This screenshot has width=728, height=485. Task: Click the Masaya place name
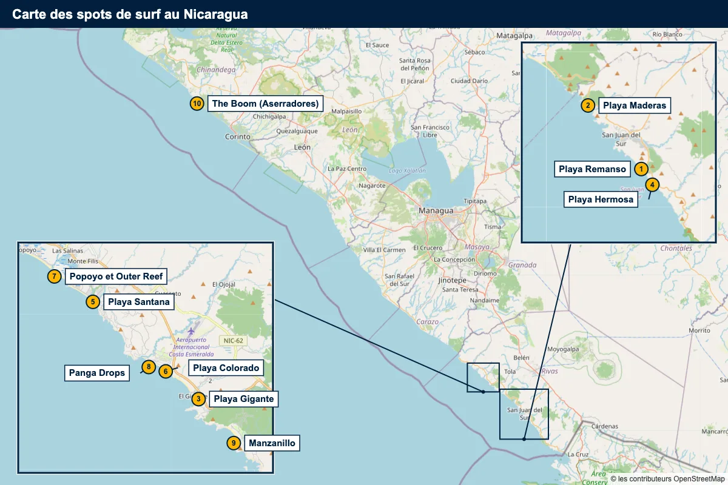476,247
